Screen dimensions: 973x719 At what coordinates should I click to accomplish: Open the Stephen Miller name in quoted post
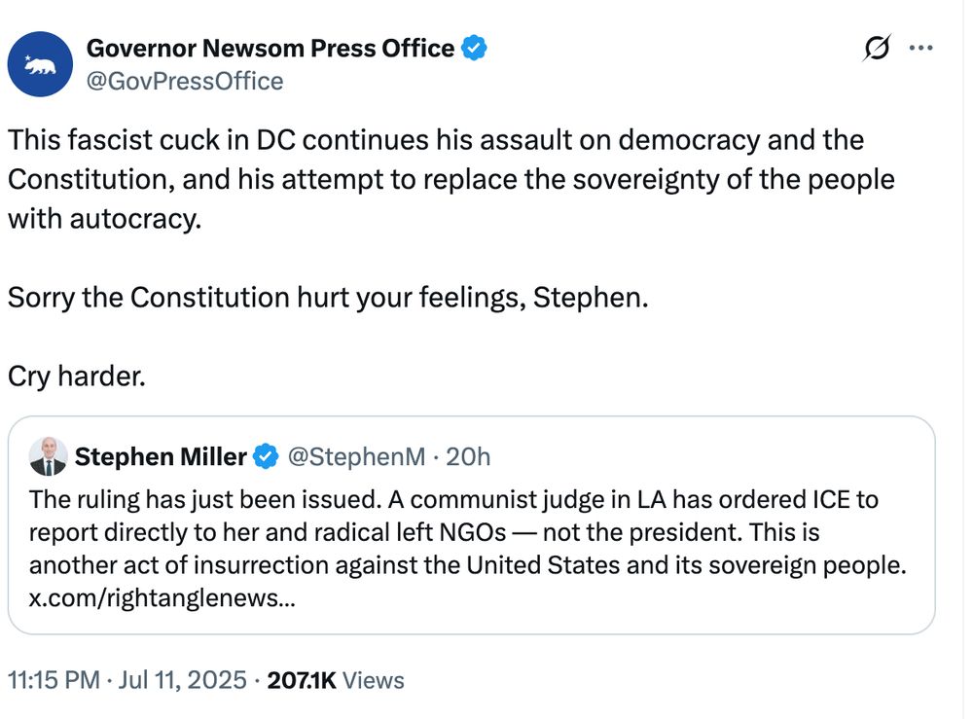161,456
